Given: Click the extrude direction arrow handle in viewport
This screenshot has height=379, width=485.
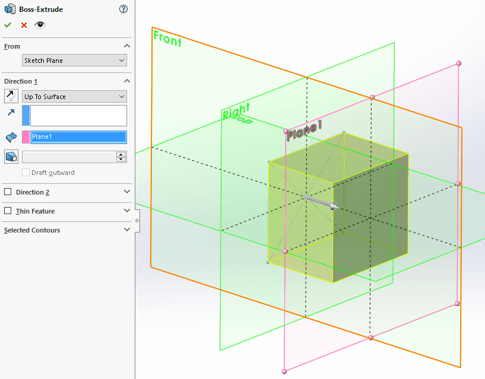Looking at the screenshot, I should (x=333, y=206).
